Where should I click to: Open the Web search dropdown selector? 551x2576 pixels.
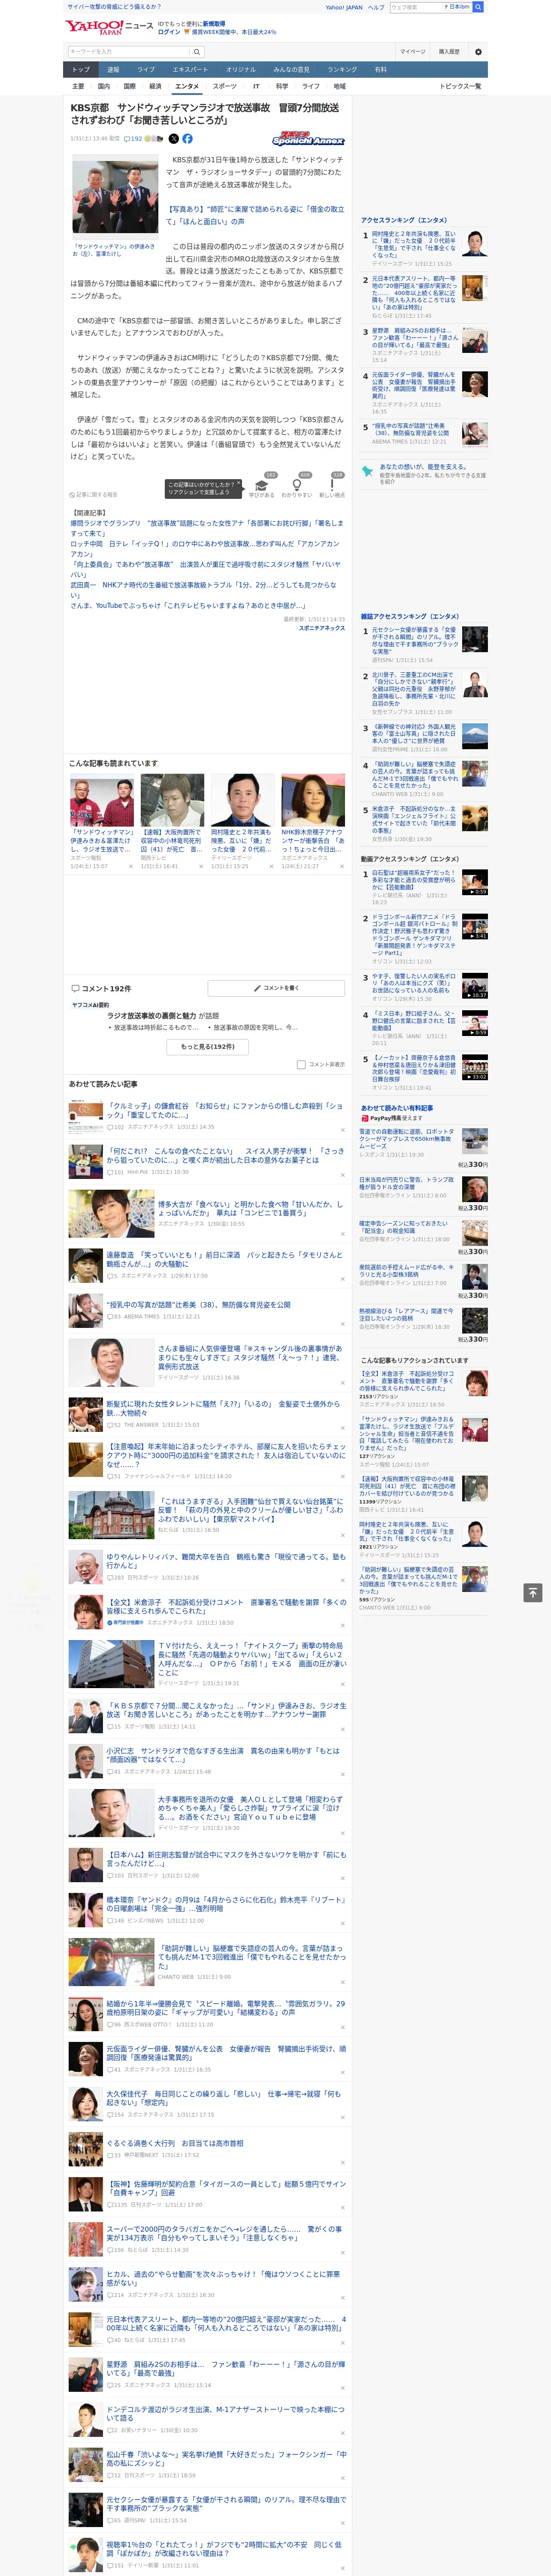coord(458,7)
